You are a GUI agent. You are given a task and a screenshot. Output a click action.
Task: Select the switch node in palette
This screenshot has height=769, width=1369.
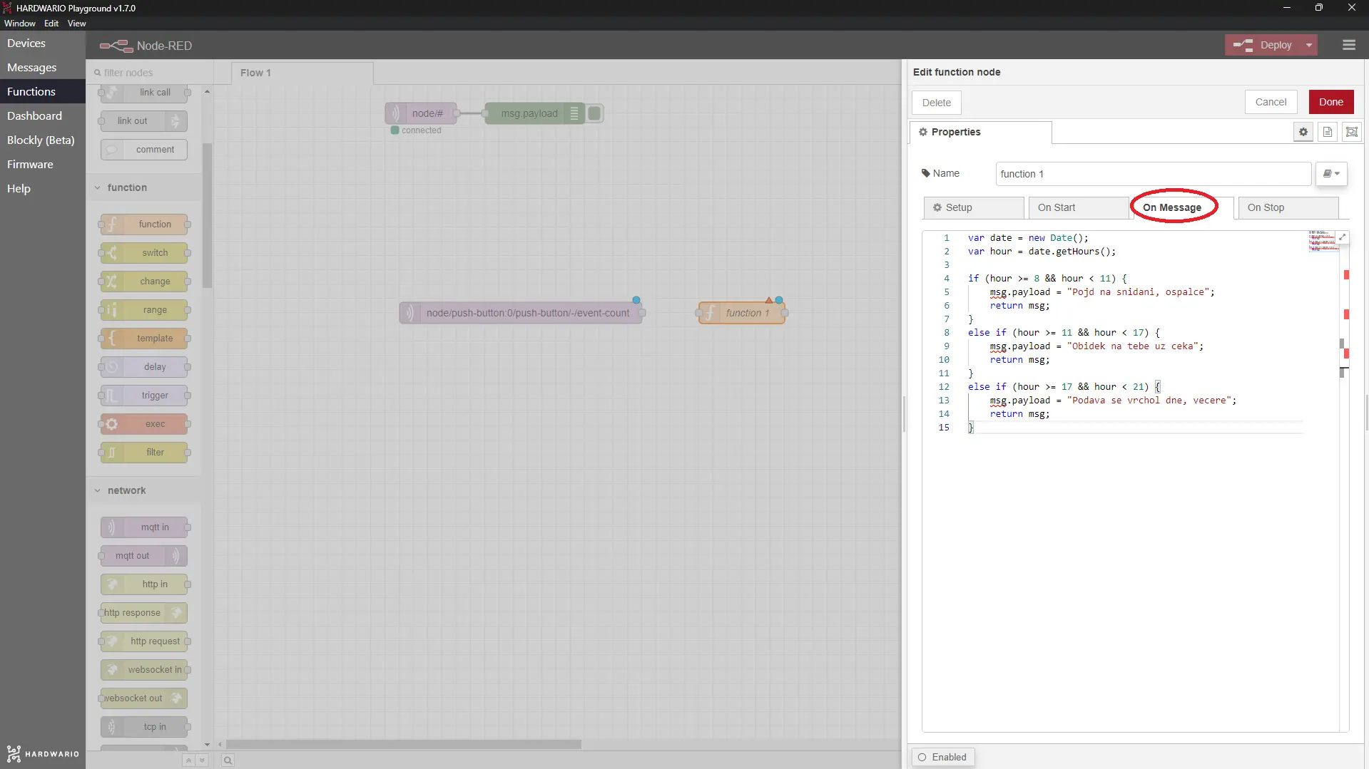tap(144, 253)
